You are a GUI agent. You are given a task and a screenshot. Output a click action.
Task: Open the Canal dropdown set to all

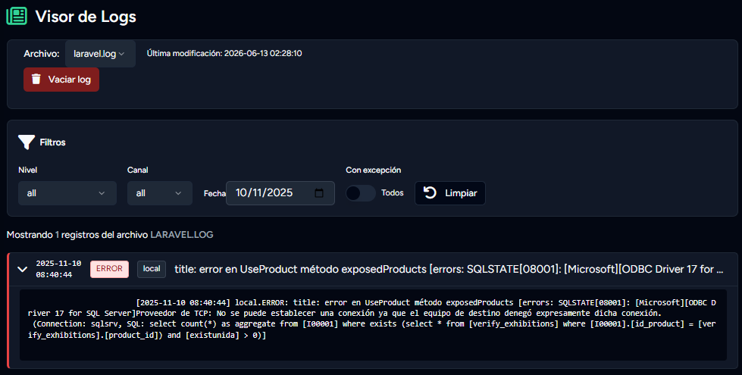159,193
